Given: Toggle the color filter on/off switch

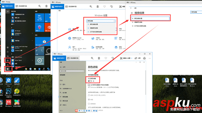Looking at the screenshot, I should tap(90, 81).
